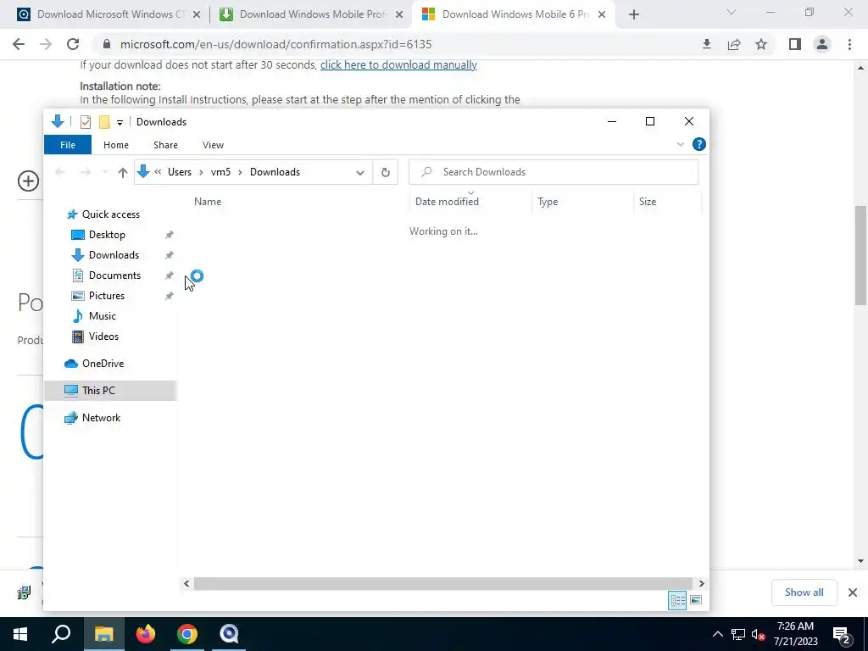Share this page icon in Chrome
Image resolution: width=868 pixels, height=651 pixels.
tap(734, 44)
